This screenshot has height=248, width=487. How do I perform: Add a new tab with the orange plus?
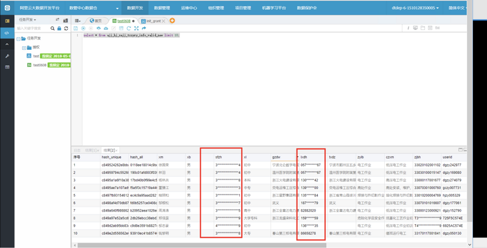point(172,21)
